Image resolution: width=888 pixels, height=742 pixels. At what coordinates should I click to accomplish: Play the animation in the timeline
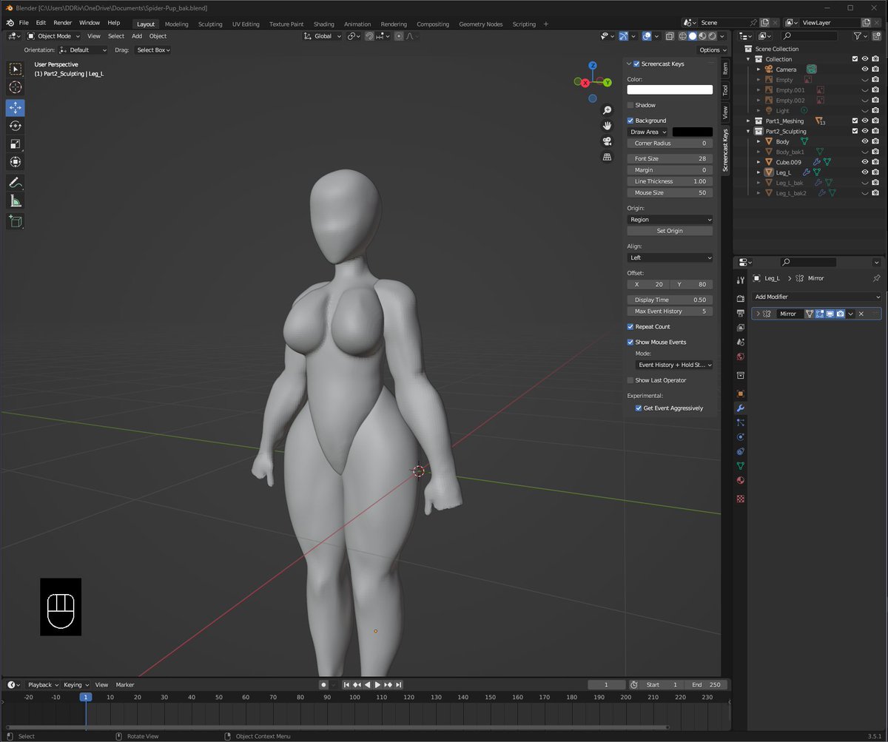(377, 685)
